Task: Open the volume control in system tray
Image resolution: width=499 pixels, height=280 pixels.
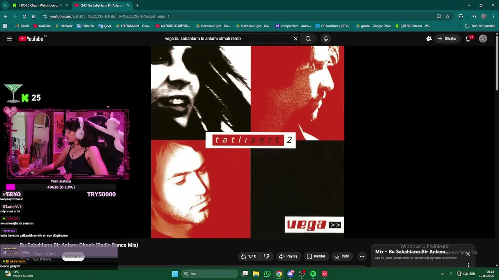Action: tap(465, 274)
